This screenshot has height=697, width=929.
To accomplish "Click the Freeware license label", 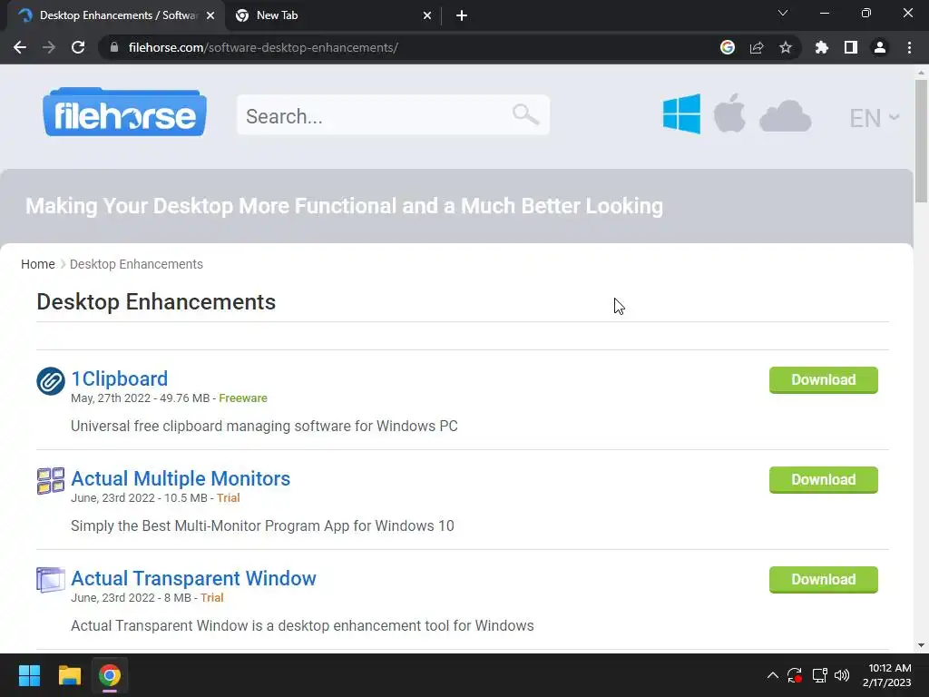I will [x=243, y=398].
